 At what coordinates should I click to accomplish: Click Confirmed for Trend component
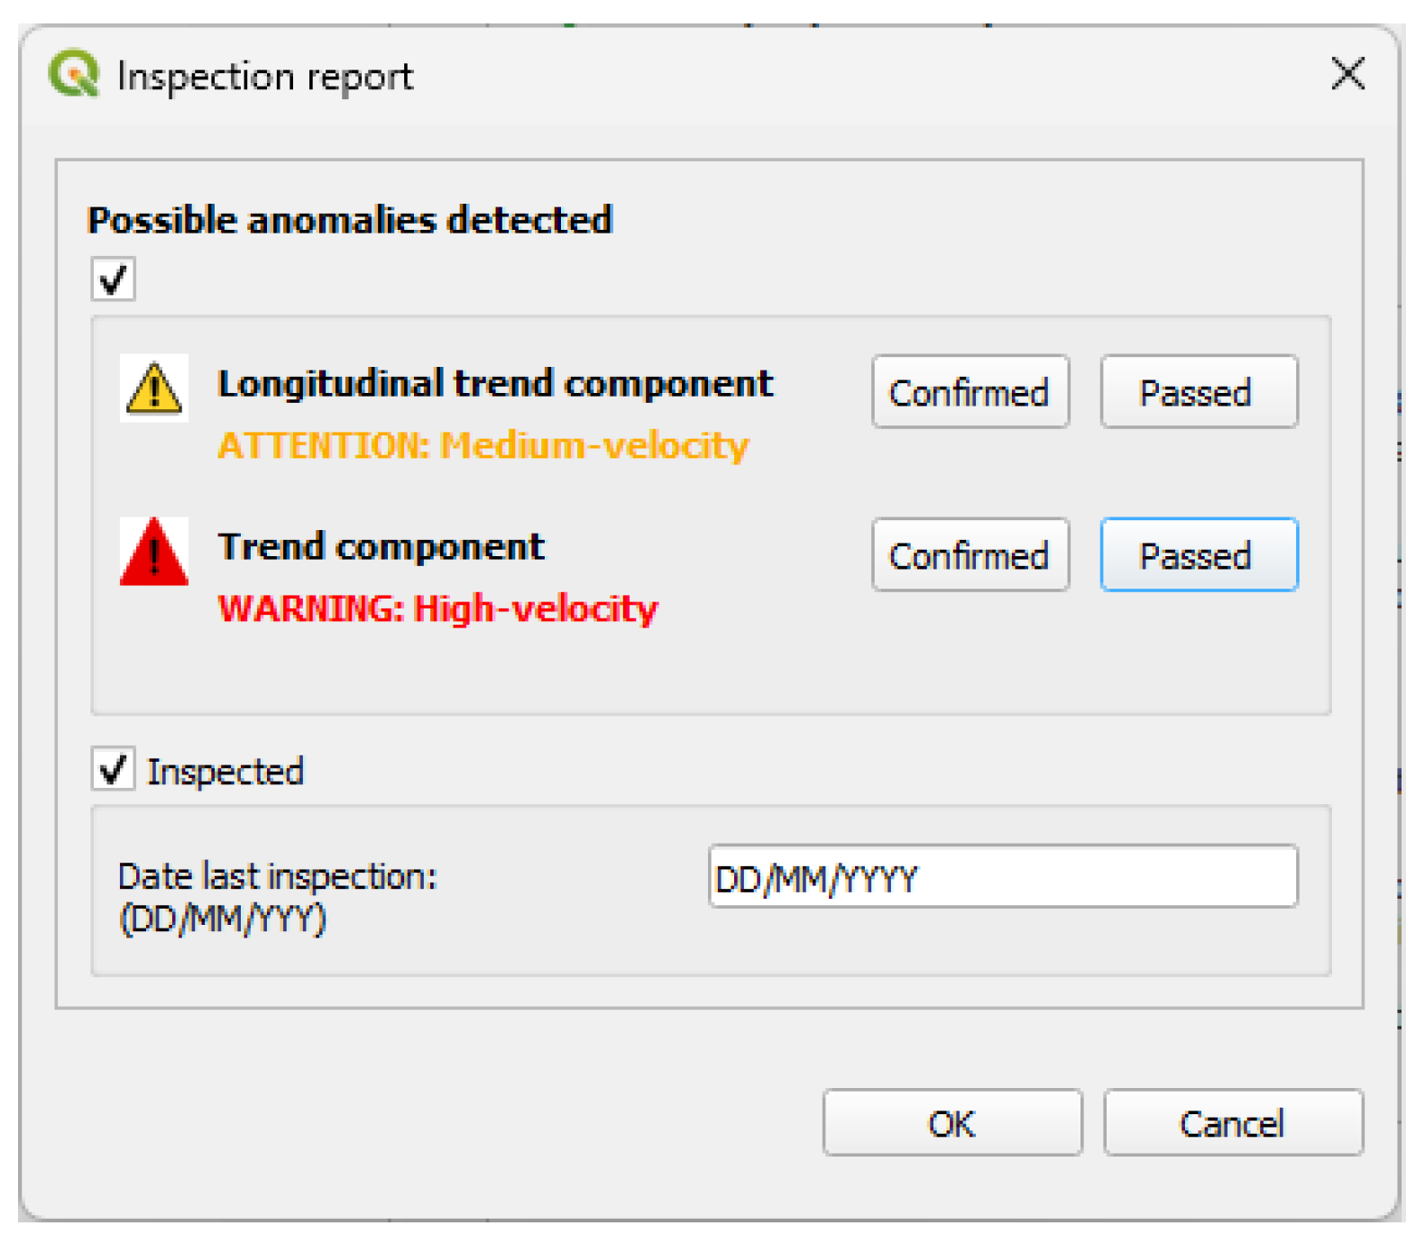coord(969,555)
